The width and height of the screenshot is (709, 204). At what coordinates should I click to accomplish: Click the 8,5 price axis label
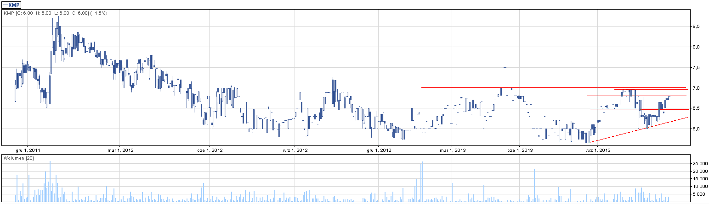[x=696, y=27]
